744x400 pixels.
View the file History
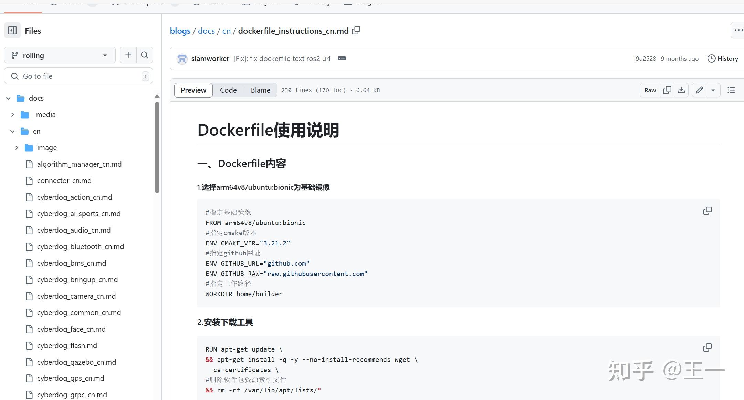[723, 58]
